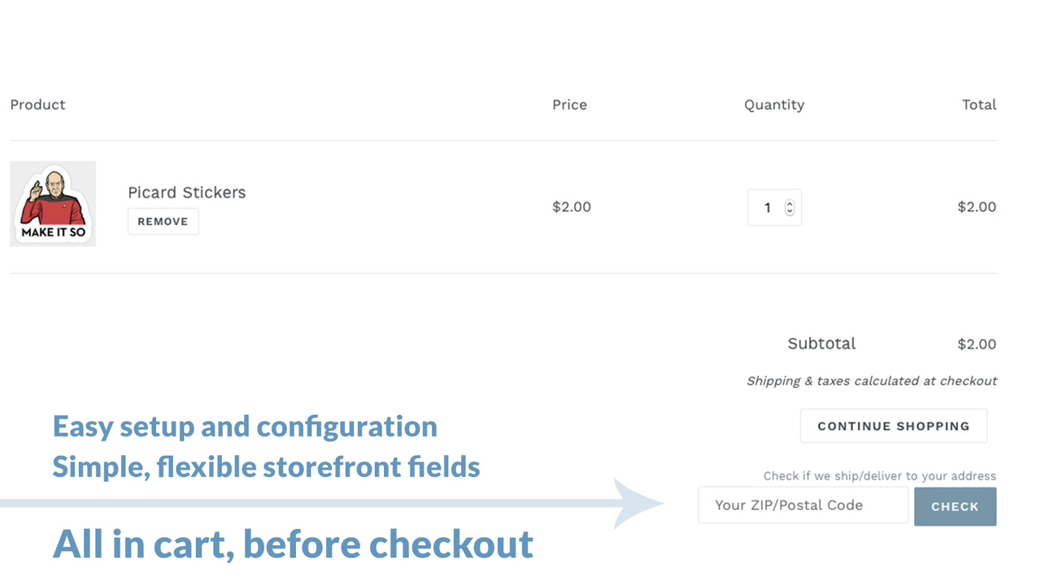The image size is (1041, 585).
Task: Select the quantity value box
Action: click(769, 207)
